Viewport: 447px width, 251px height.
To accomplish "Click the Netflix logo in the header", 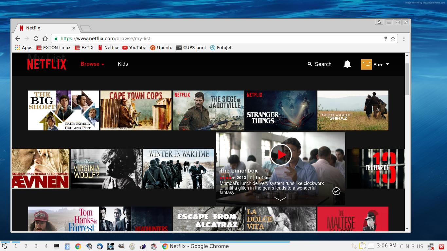I will [47, 64].
